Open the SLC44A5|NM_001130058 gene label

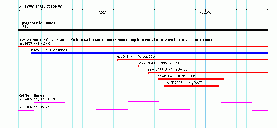[x=37, y=99]
